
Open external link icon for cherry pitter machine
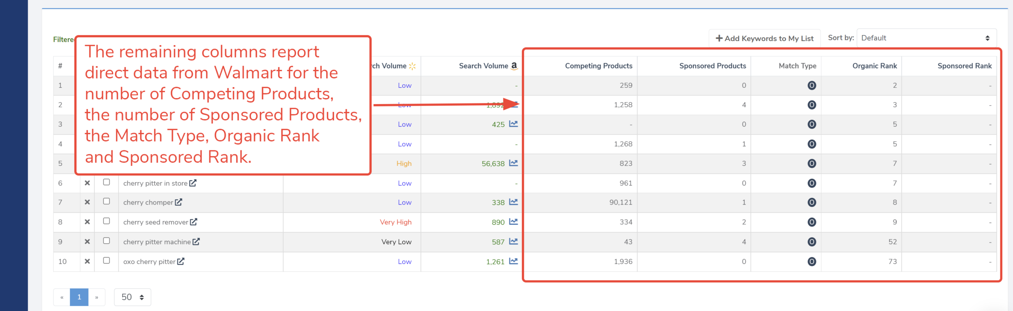coord(196,241)
